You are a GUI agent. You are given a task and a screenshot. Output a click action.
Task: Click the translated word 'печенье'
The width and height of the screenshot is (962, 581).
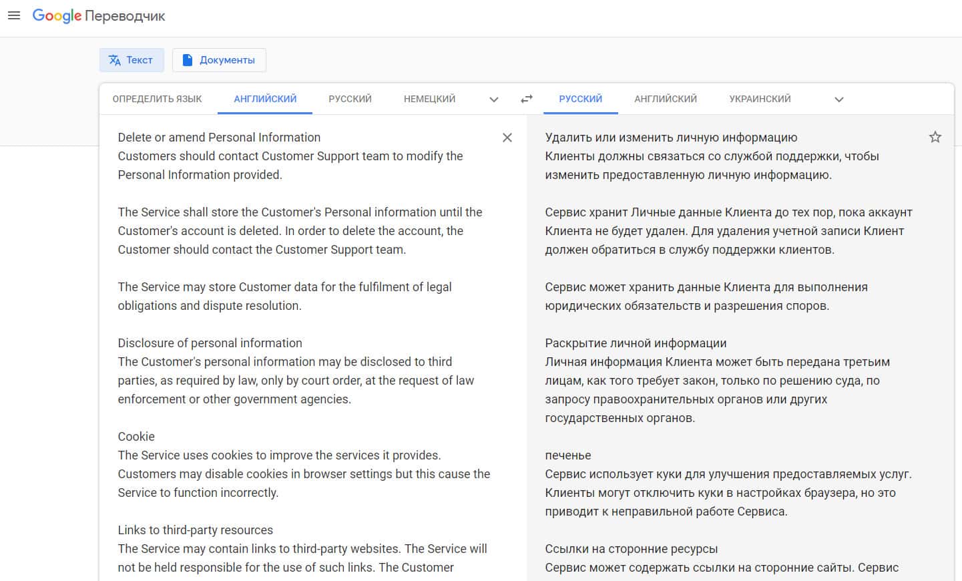click(x=568, y=455)
